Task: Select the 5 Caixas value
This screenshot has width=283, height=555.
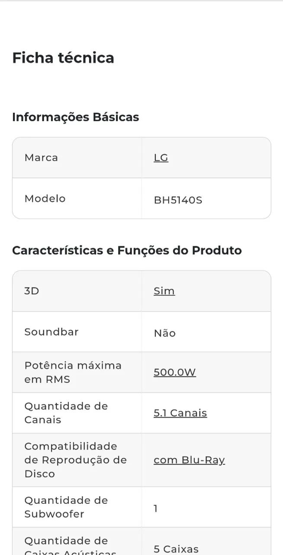Action: 176,549
